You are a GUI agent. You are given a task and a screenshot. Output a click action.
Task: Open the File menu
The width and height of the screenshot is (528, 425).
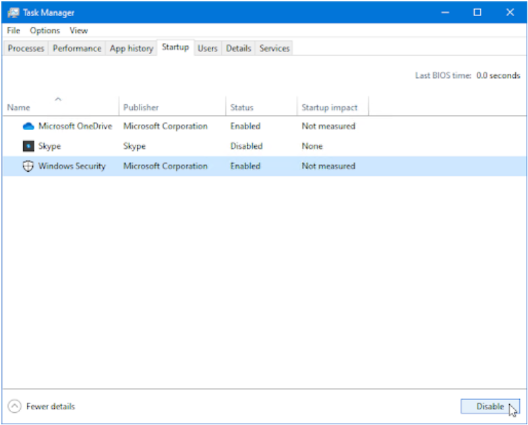pyautogui.click(x=13, y=30)
